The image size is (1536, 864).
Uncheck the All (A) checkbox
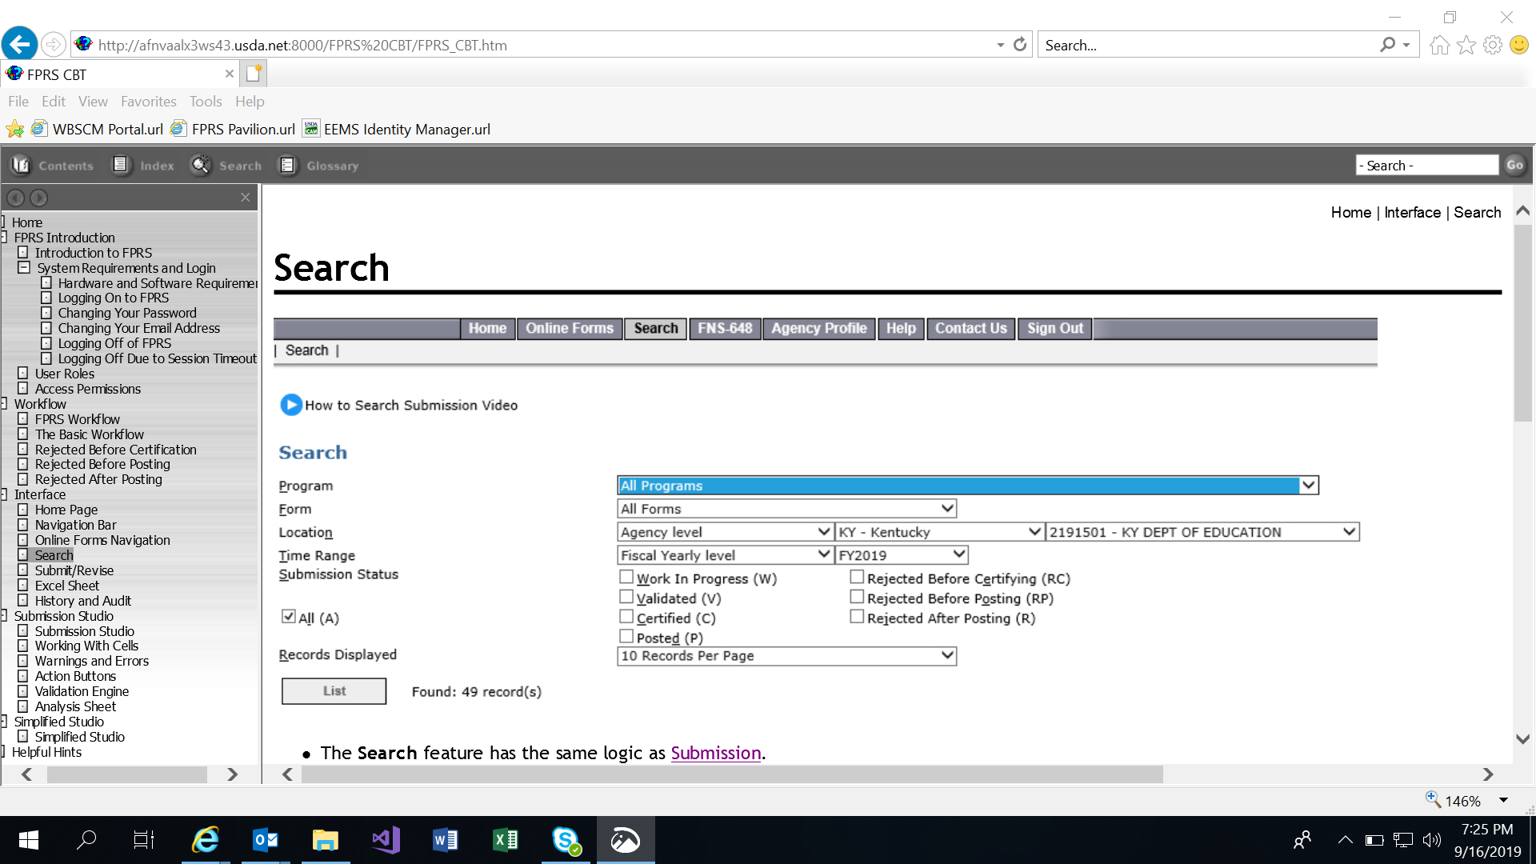[x=289, y=617]
